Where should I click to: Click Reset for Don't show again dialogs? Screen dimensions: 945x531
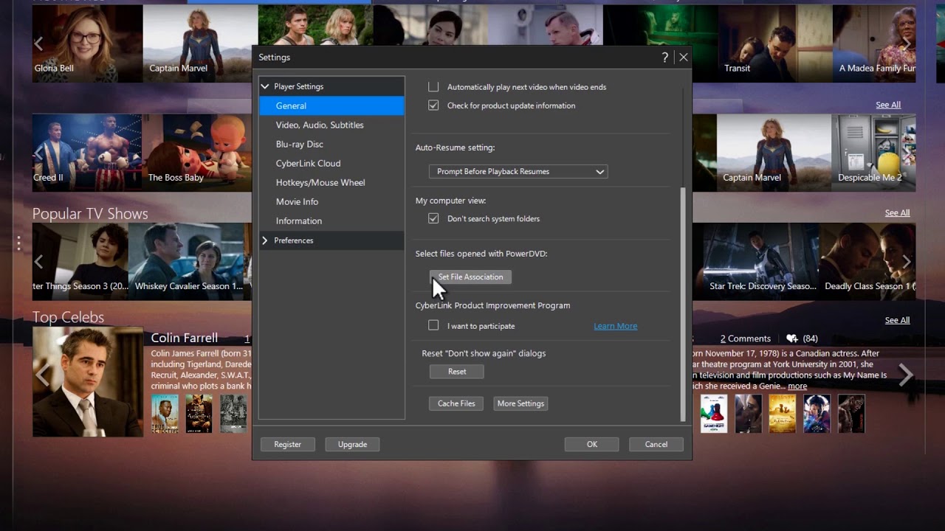pos(457,372)
